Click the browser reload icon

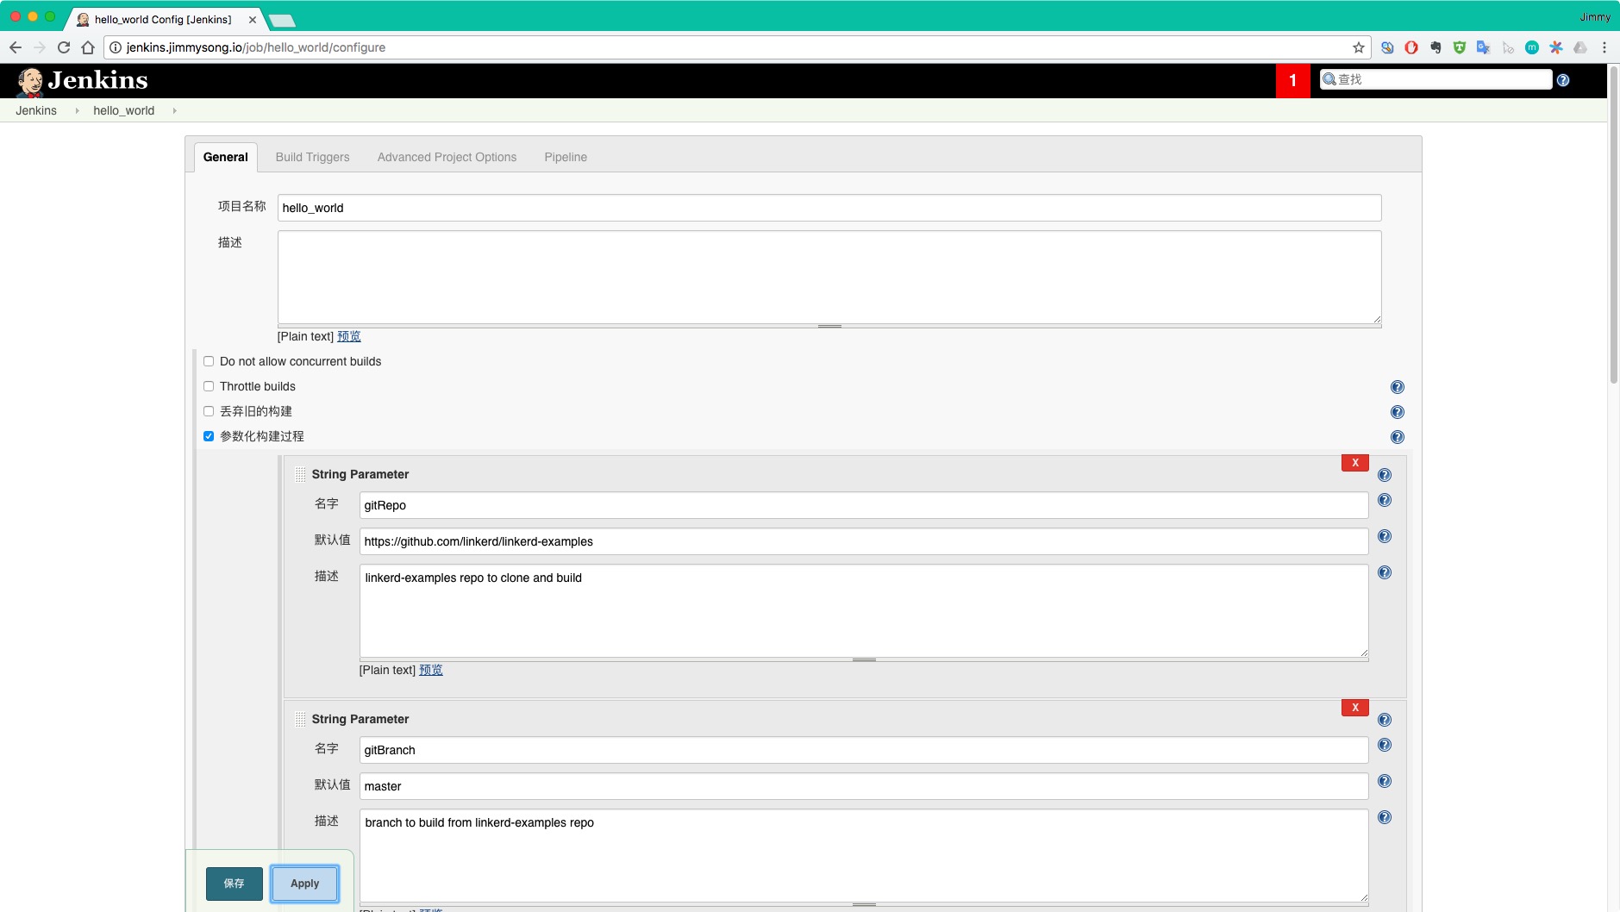click(x=64, y=47)
